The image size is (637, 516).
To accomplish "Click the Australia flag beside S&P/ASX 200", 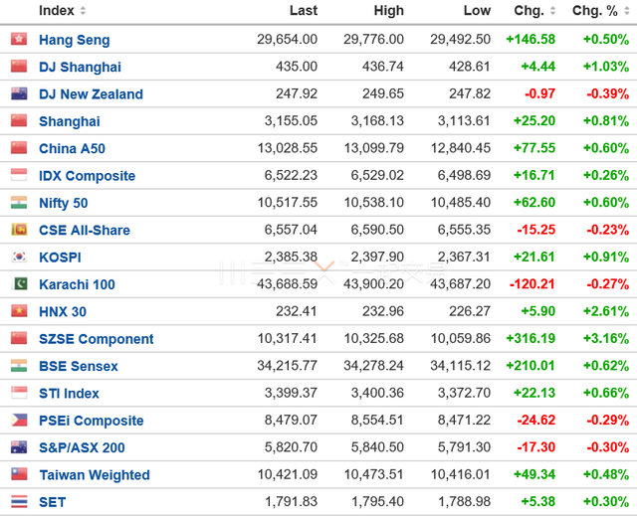I will pos(19,446).
